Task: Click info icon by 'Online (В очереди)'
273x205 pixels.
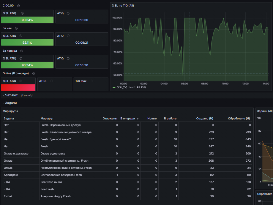Action: (34, 73)
